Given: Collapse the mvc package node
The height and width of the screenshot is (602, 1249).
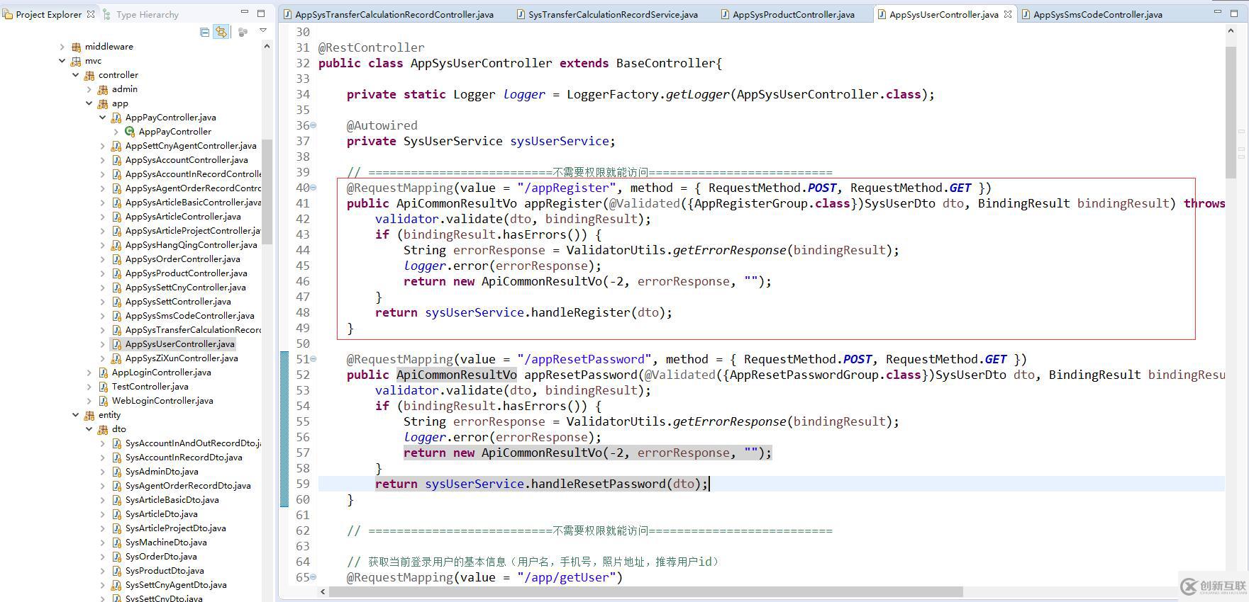Looking at the screenshot, I should pyautogui.click(x=62, y=61).
